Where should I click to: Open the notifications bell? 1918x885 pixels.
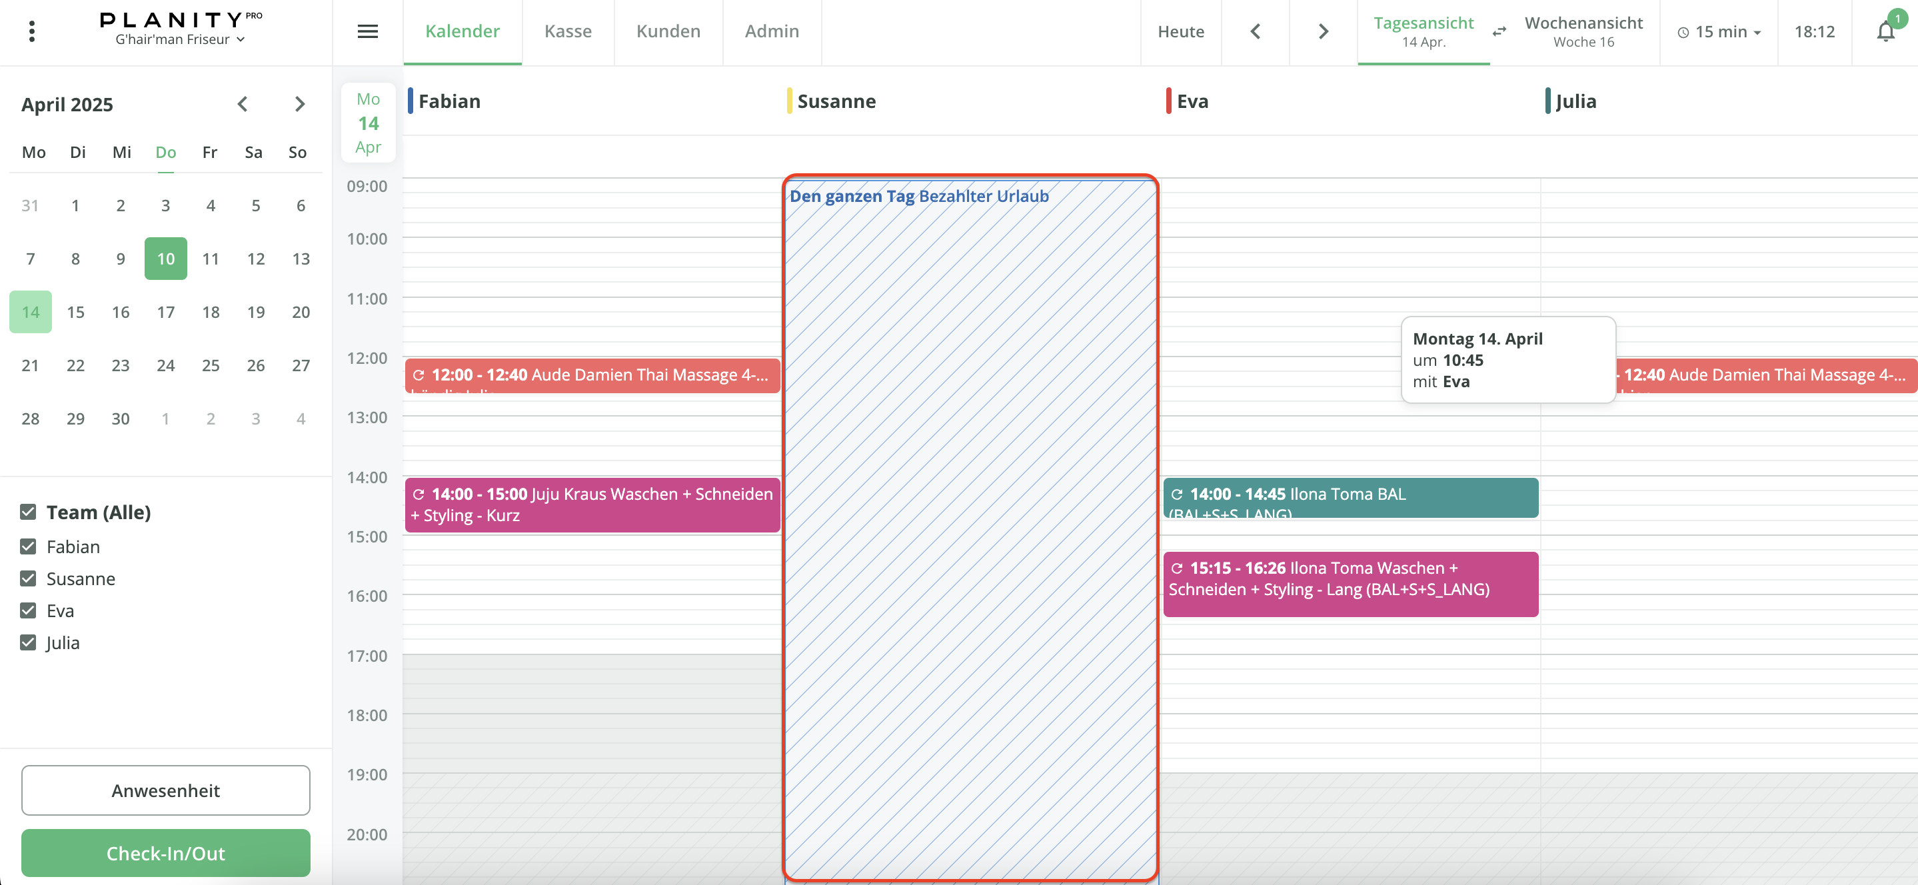tap(1885, 31)
